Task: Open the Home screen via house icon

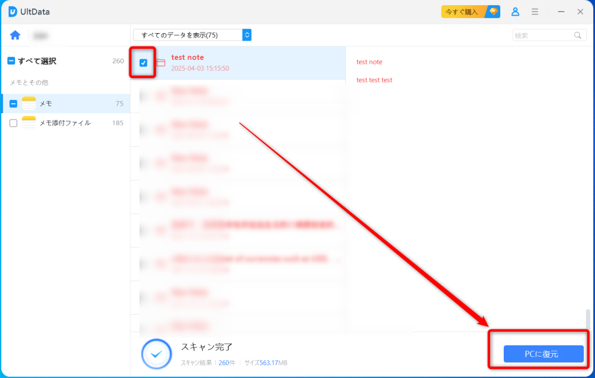Action: (15, 35)
